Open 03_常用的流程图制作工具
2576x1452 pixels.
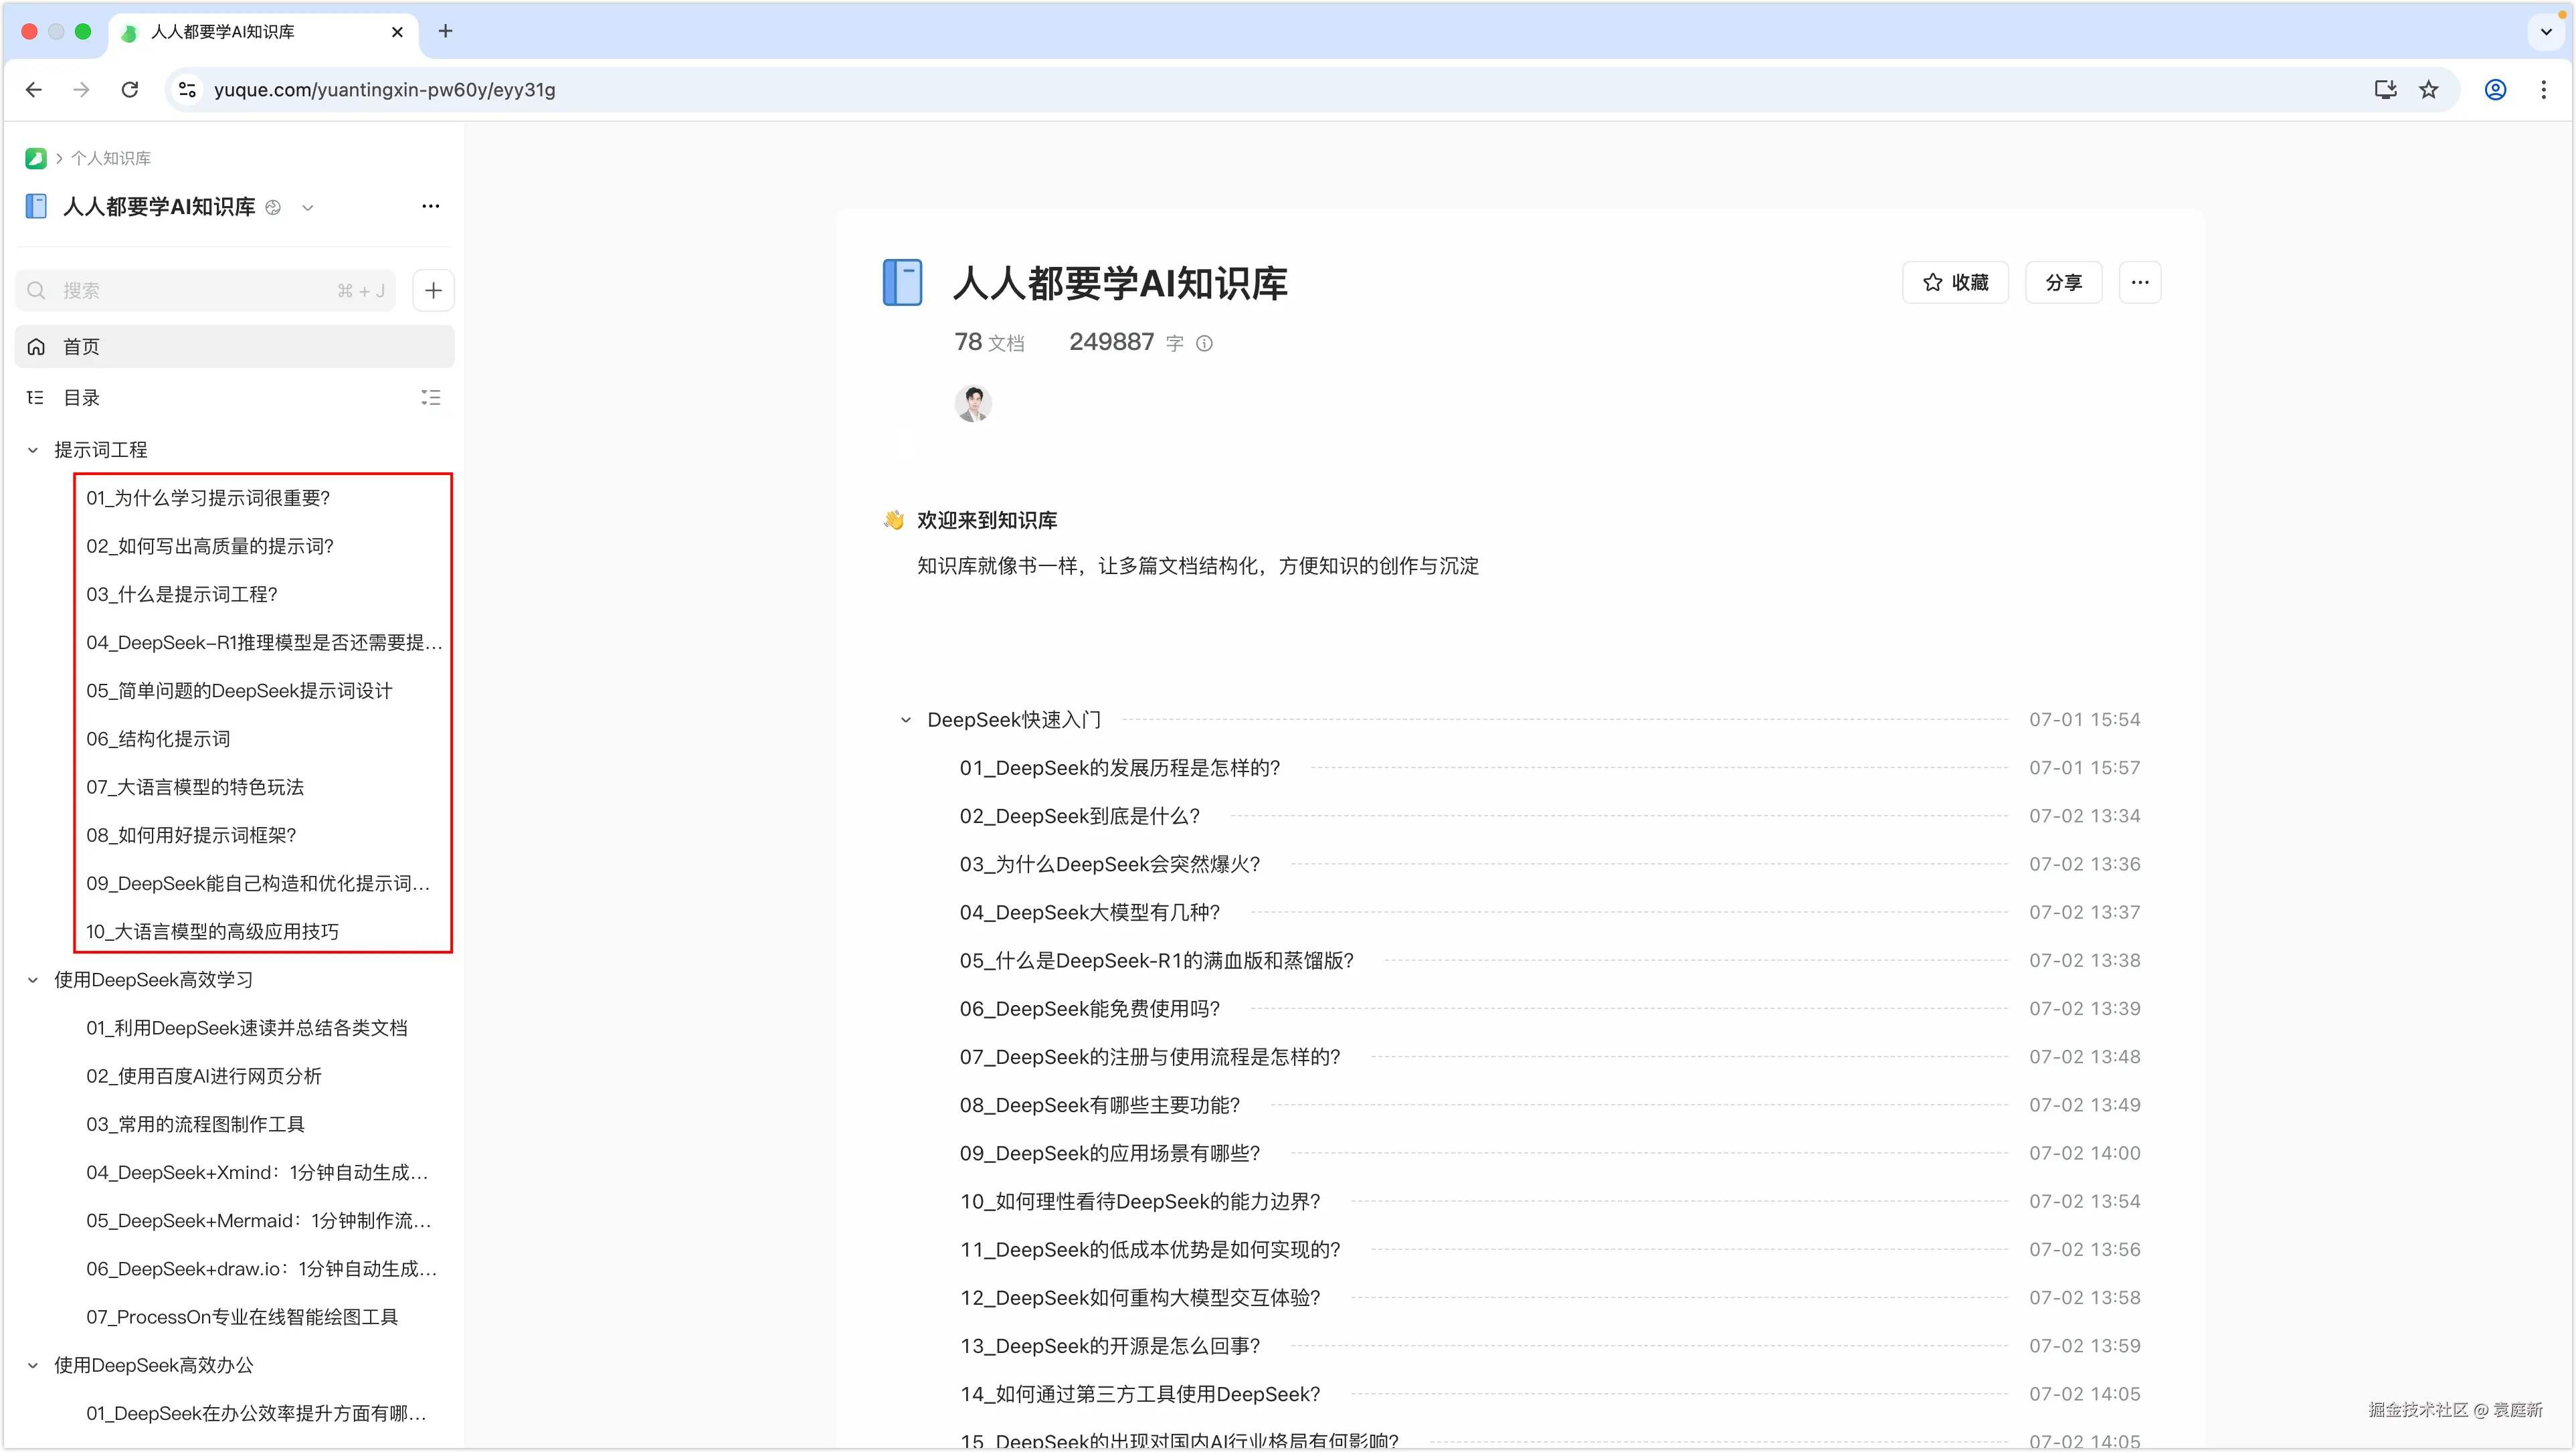point(195,1124)
